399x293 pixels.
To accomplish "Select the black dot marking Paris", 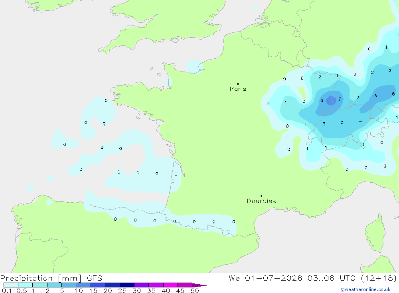I will [238, 84].
